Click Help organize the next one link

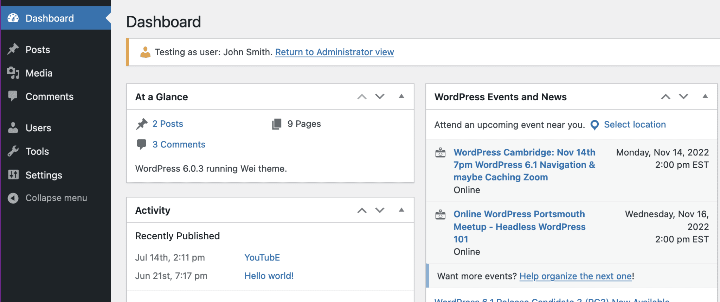point(576,276)
